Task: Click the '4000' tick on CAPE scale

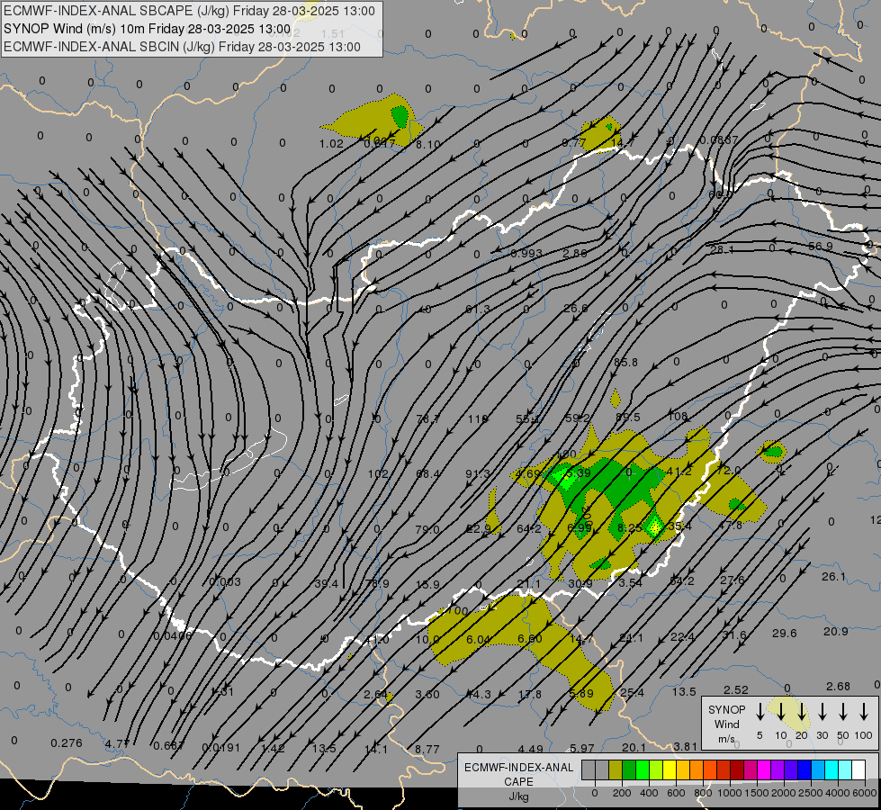Action: coord(838,793)
